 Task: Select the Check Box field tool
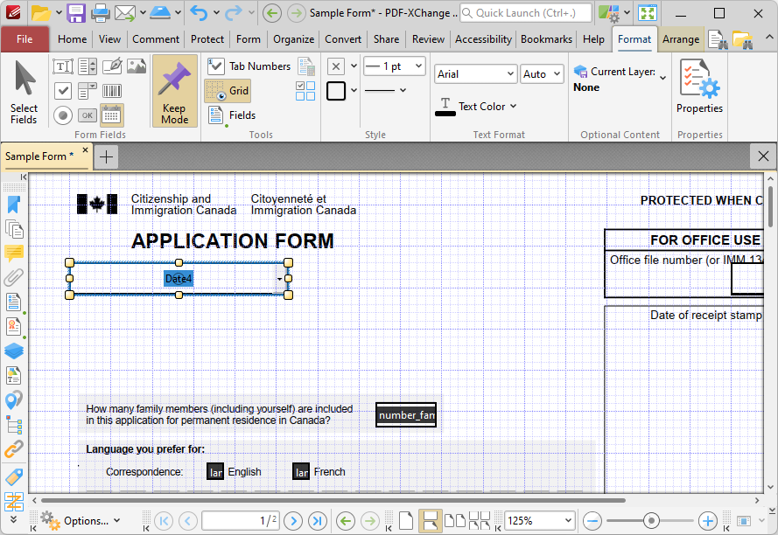point(63,91)
